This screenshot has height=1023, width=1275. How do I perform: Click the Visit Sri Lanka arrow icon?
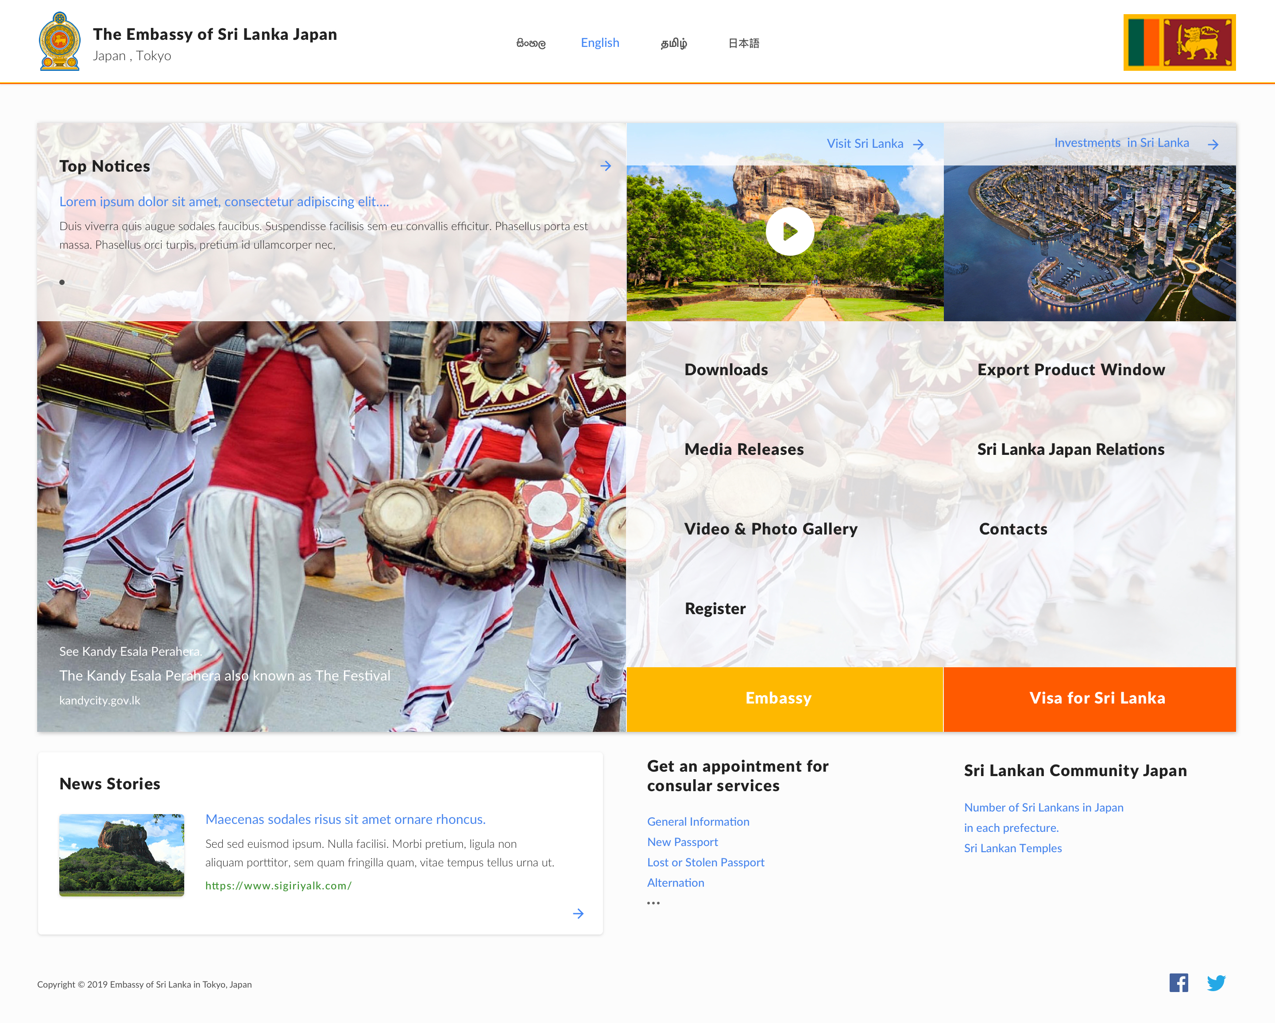918,144
